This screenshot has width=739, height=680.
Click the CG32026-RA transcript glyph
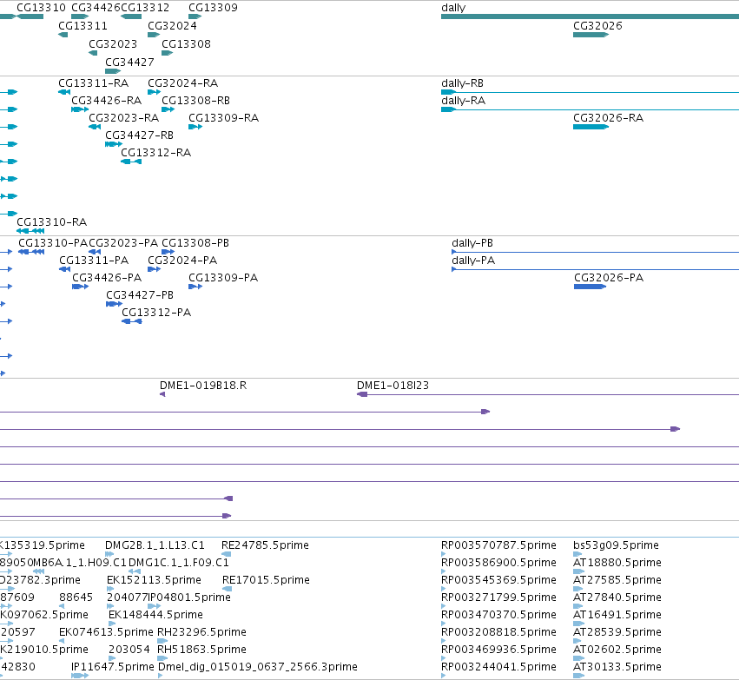click(591, 127)
